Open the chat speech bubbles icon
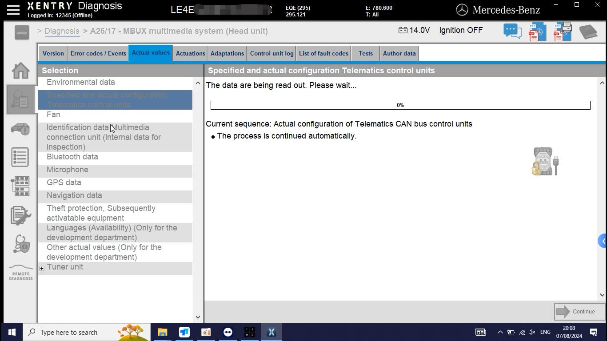The image size is (607, 341). pos(512,31)
